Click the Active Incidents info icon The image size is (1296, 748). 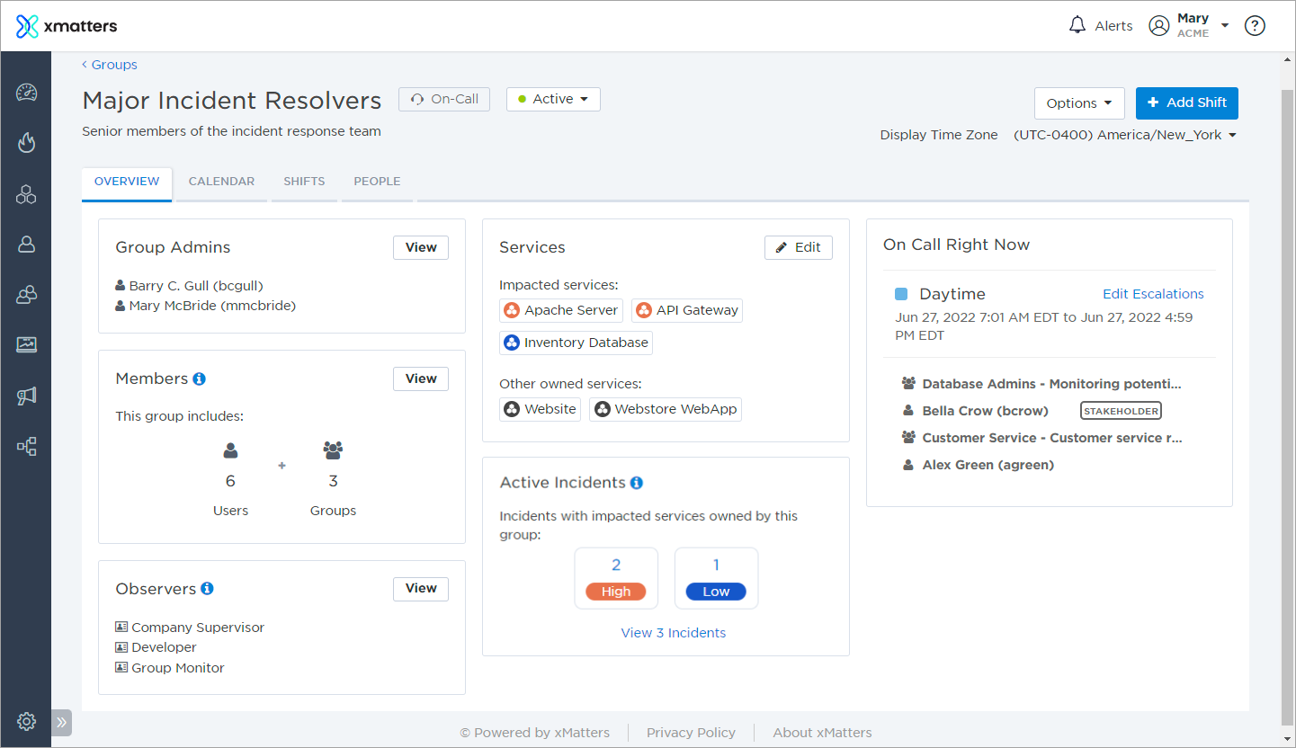tap(637, 483)
